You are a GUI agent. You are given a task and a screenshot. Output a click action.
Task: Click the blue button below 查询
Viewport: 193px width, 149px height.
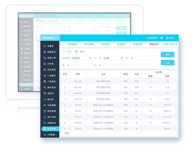click(x=168, y=63)
